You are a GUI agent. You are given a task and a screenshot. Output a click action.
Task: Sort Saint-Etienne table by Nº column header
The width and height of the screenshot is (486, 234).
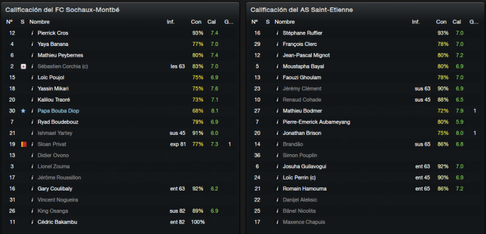click(x=254, y=22)
